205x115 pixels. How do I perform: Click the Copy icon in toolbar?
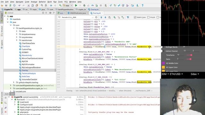[33, 5]
